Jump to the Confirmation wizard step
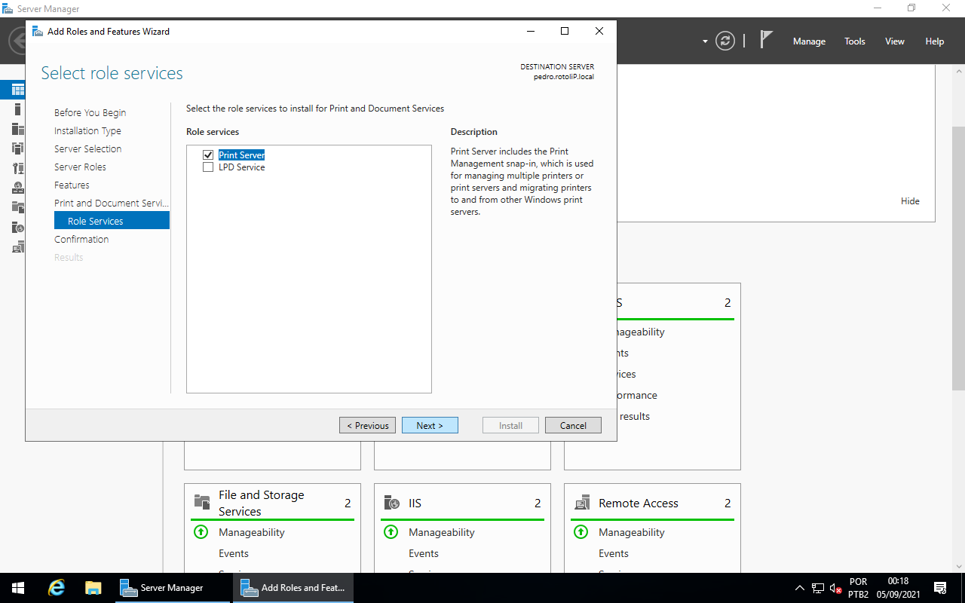The height and width of the screenshot is (603, 965). pyautogui.click(x=81, y=239)
